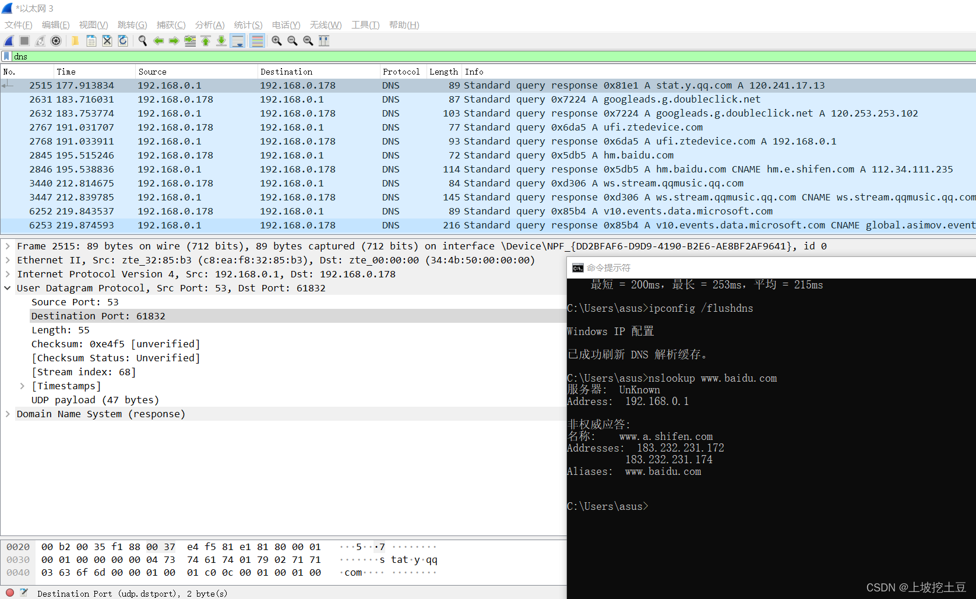Open display filter bookmarks
976x599 pixels.
click(x=6, y=57)
